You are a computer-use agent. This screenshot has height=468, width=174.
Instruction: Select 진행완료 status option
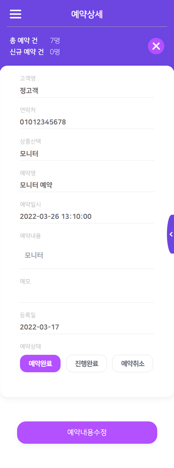(86, 364)
